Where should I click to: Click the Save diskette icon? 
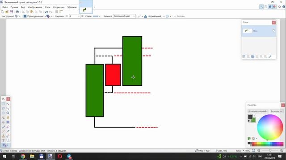[11, 12]
